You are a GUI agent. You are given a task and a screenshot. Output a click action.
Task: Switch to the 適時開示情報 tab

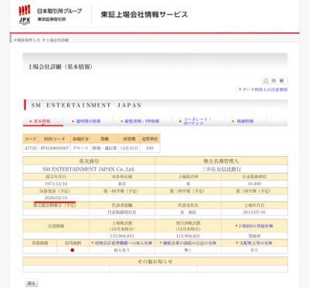point(88,121)
